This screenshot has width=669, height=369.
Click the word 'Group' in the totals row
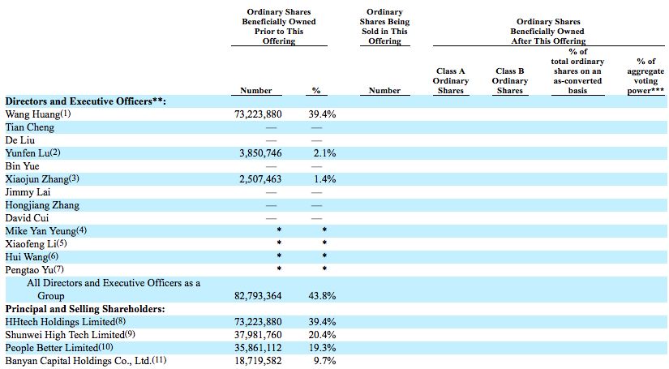(x=51, y=296)
